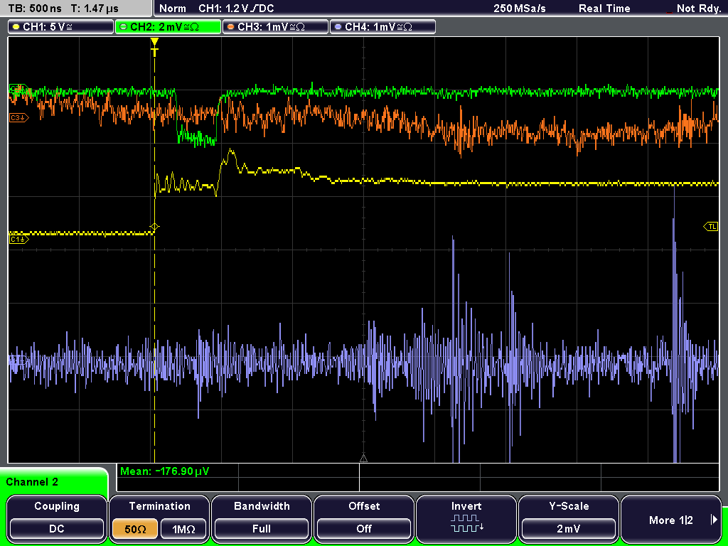
Task: Click the Not Rdy. status indicator
Action: coord(698,9)
